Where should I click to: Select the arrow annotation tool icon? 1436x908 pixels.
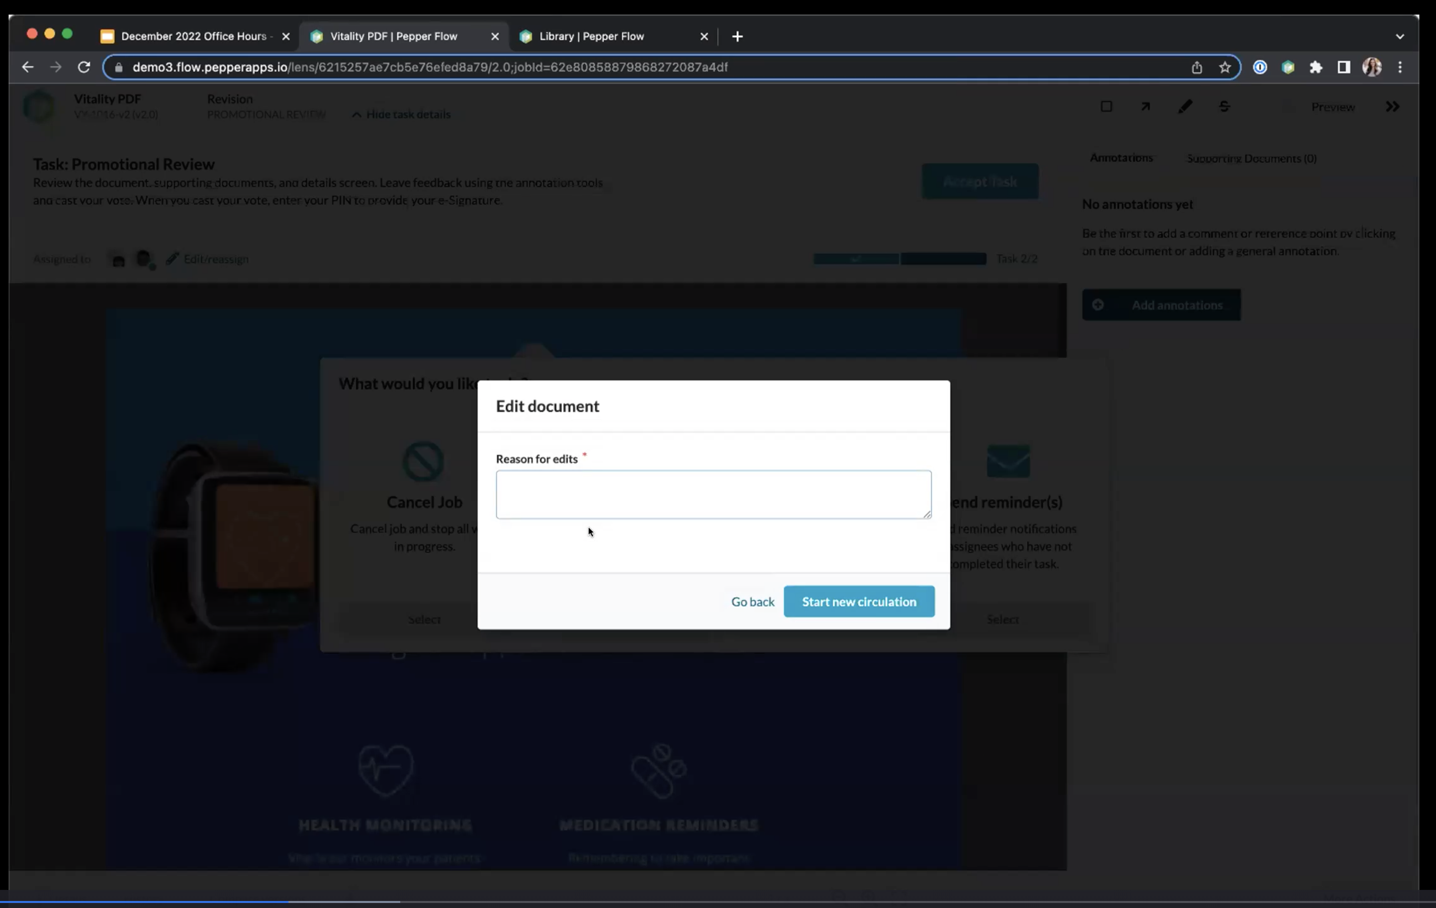click(x=1145, y=107)
